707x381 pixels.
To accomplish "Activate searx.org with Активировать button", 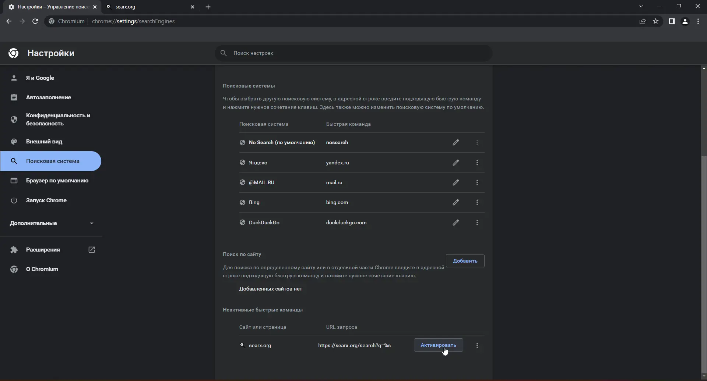I will [x=438, y=345].
